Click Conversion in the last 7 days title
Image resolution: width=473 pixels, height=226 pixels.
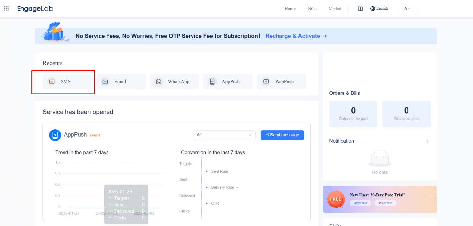[213, 152]
